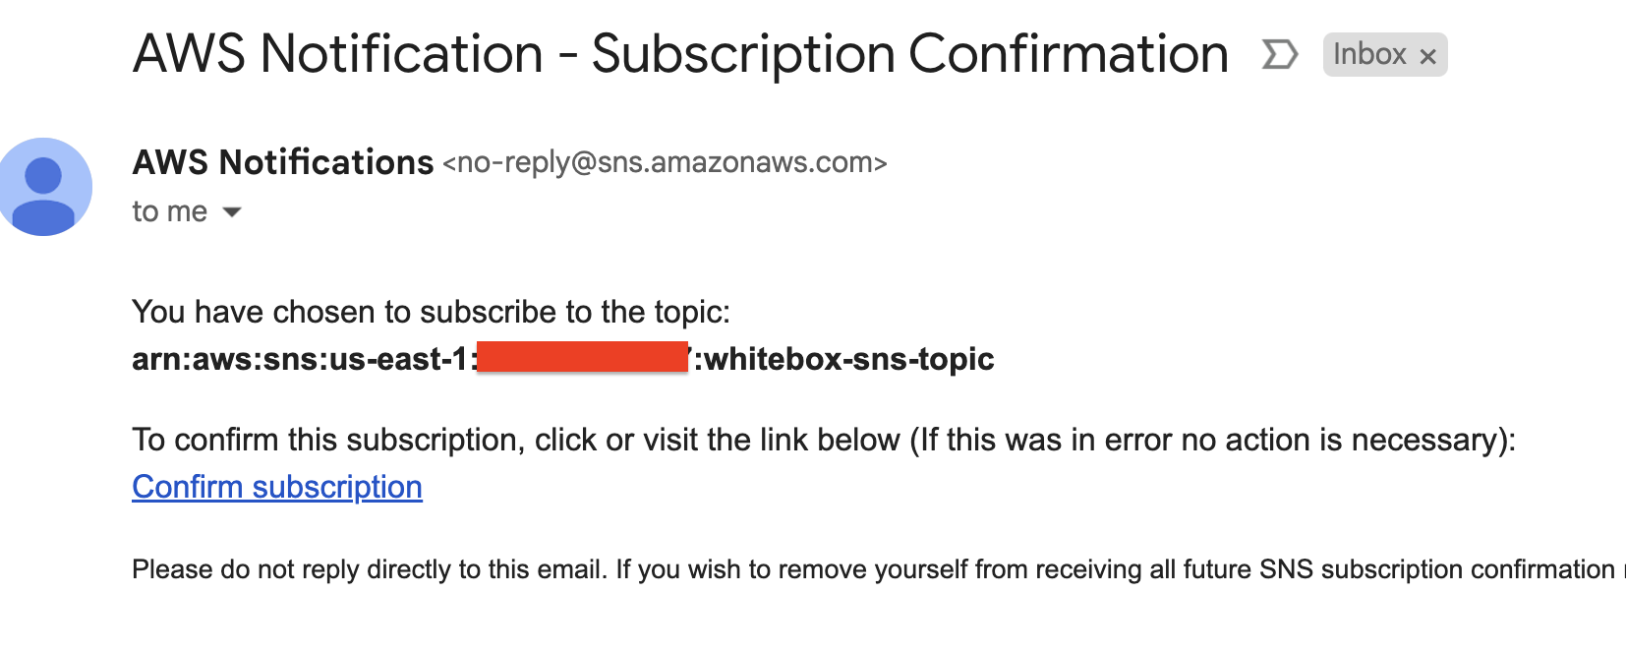The width and height of the screenshot is (1626, 653).
Task: Click the Inbox label chip
Action: click(1368, 54)
